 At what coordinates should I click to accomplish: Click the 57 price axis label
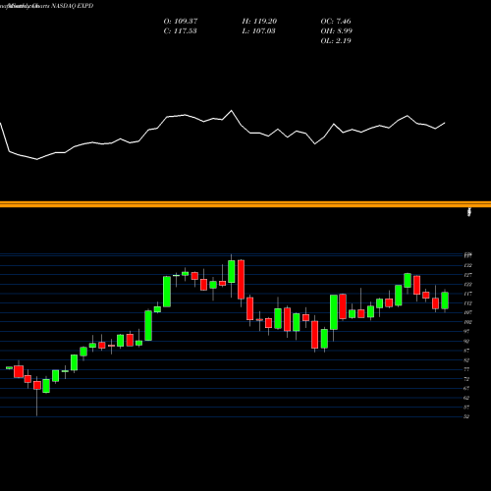click(467, 408)
